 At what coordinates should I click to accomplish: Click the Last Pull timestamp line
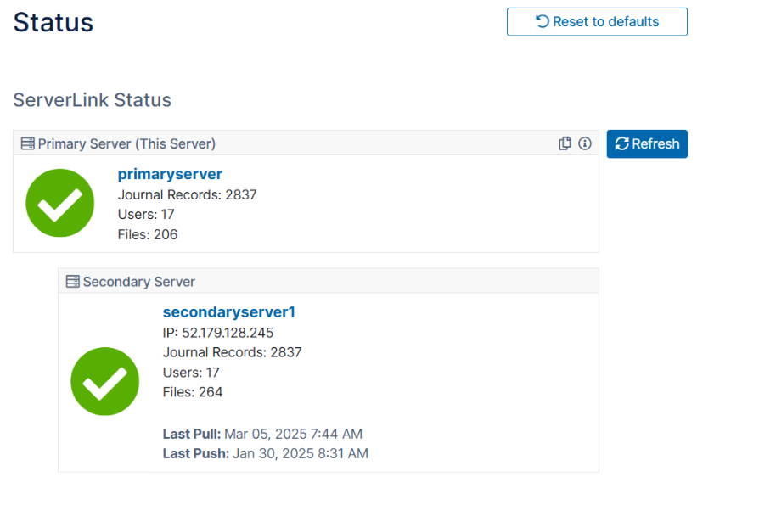click(262, 434)
